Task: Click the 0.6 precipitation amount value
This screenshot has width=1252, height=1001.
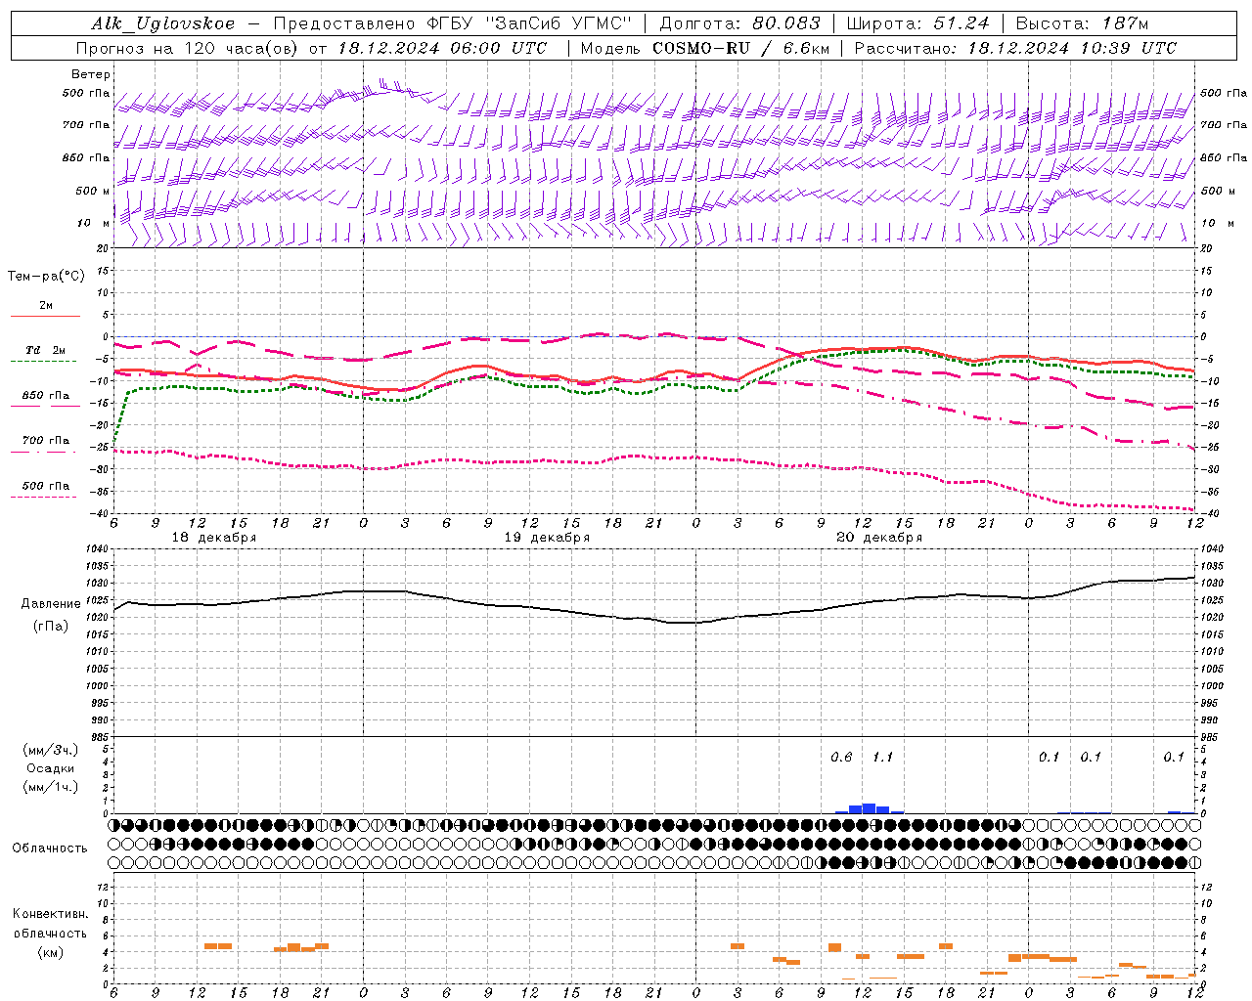Action: [x=841, y=758]
